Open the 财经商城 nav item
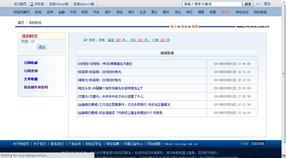The image size is (286, 158). point(260,12)
